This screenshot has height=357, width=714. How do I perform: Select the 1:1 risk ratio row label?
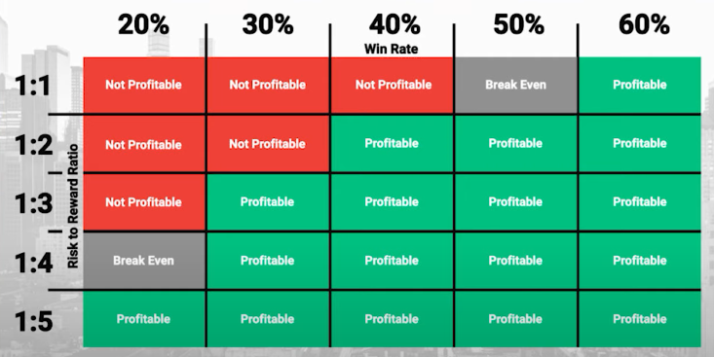32,86
